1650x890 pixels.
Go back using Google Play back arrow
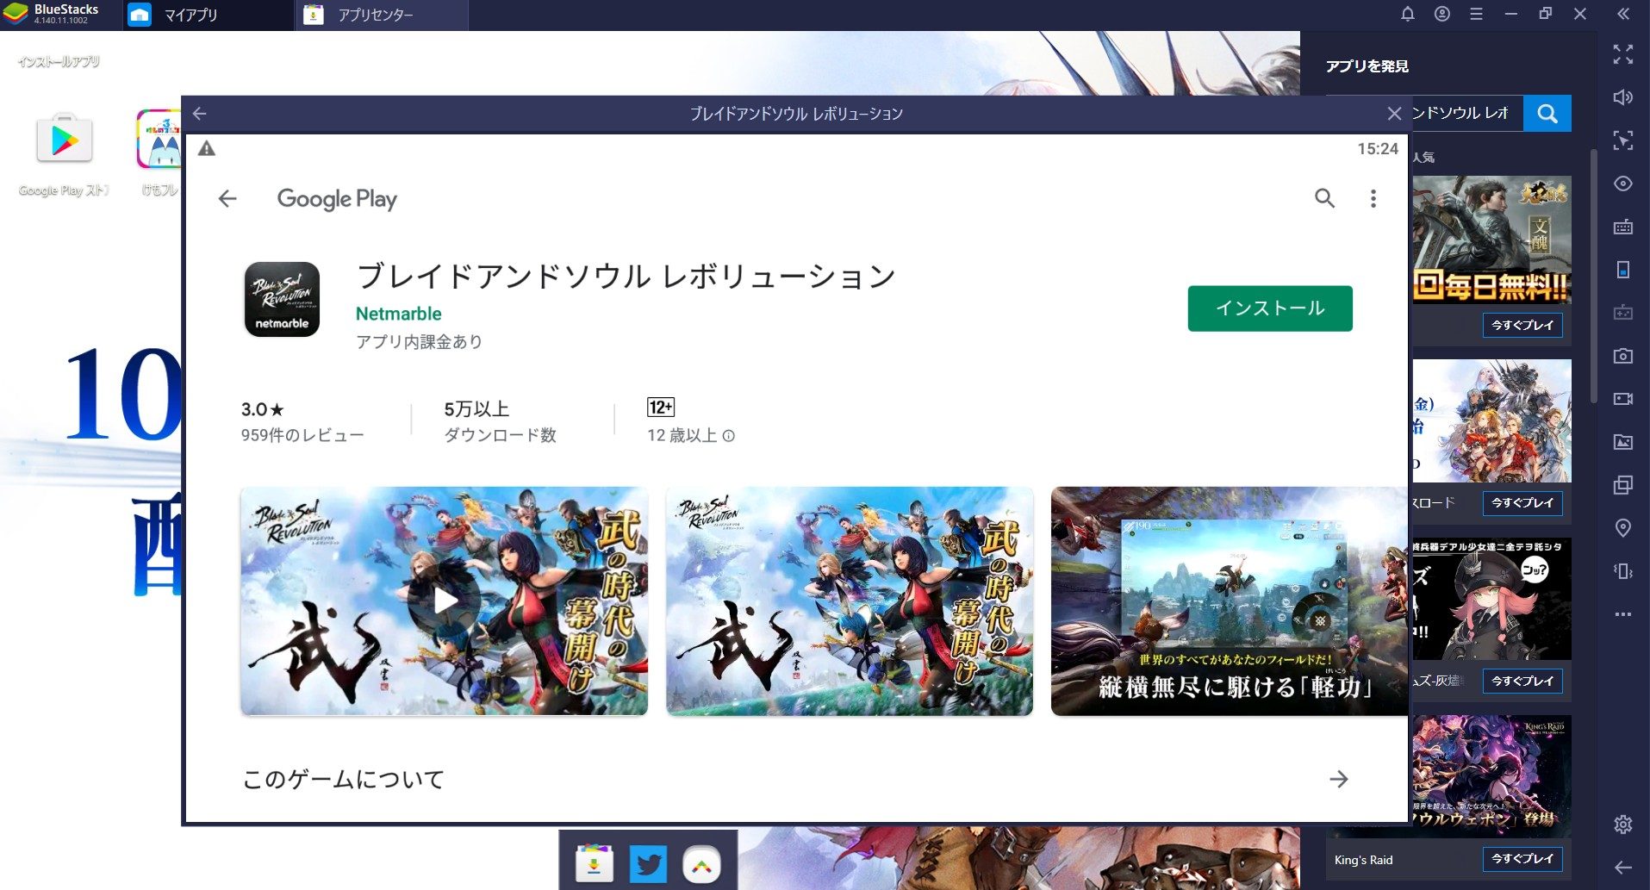pyautogui.click(x=227, y=199)
